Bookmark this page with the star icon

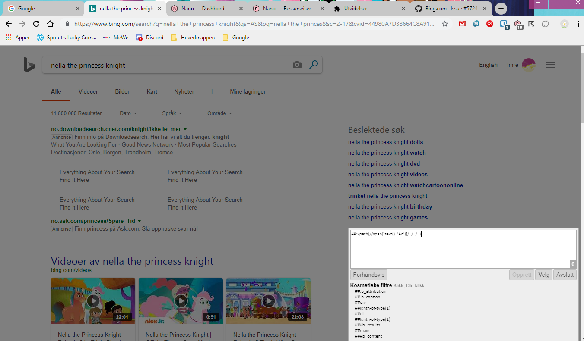tap(445, 24)
